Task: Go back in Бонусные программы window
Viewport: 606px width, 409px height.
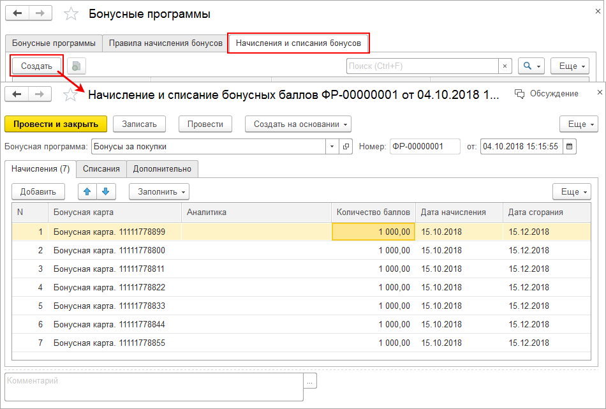Action: [17, 13]
